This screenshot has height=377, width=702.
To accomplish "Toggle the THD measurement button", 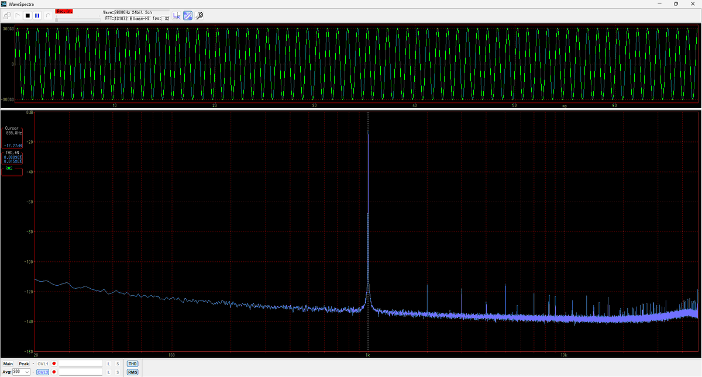I will coord(132,364).
